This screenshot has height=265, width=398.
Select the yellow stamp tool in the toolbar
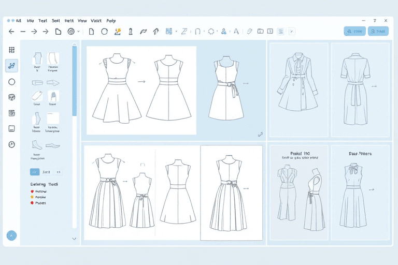tap(118, 32)
